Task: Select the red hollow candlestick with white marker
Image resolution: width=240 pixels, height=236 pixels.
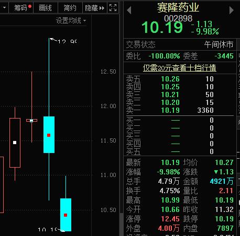Action: tap(15, 143)
